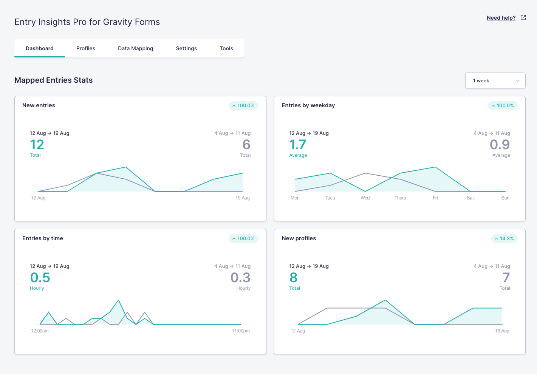This screenshot has height=374, width=537.
Task: Click the 1.7 average value
Action: point(298,145)
